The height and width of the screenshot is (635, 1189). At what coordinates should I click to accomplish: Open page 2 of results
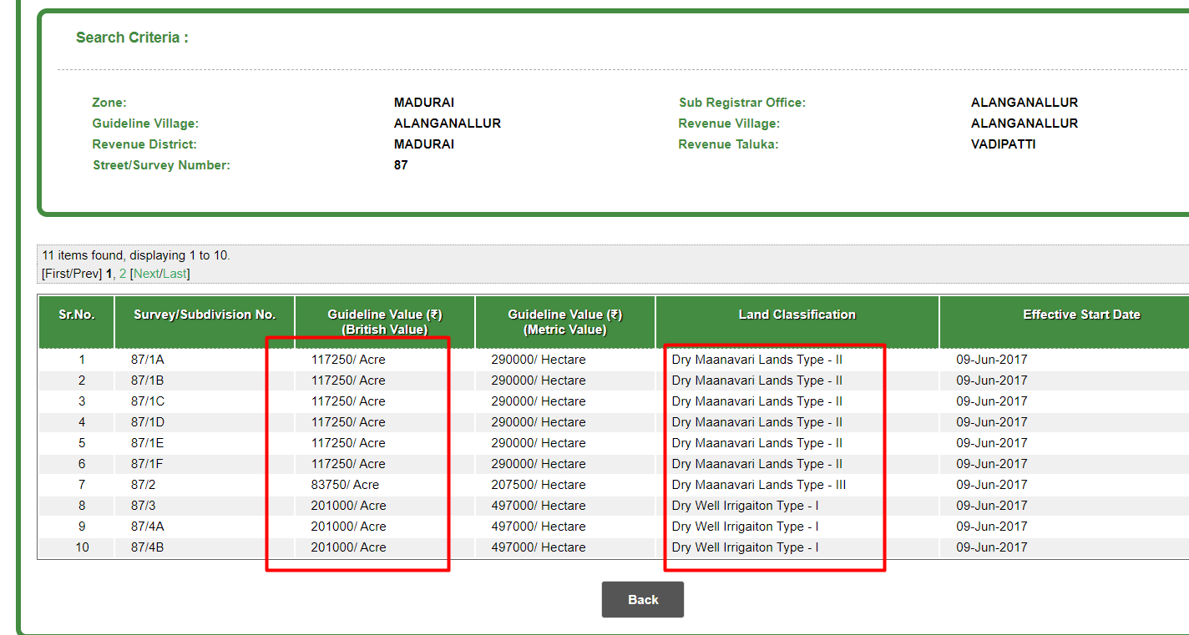click(x=122, y=273)
